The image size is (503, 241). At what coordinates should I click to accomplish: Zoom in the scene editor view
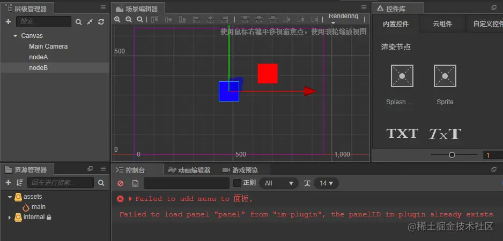click(x=117, y=19)
